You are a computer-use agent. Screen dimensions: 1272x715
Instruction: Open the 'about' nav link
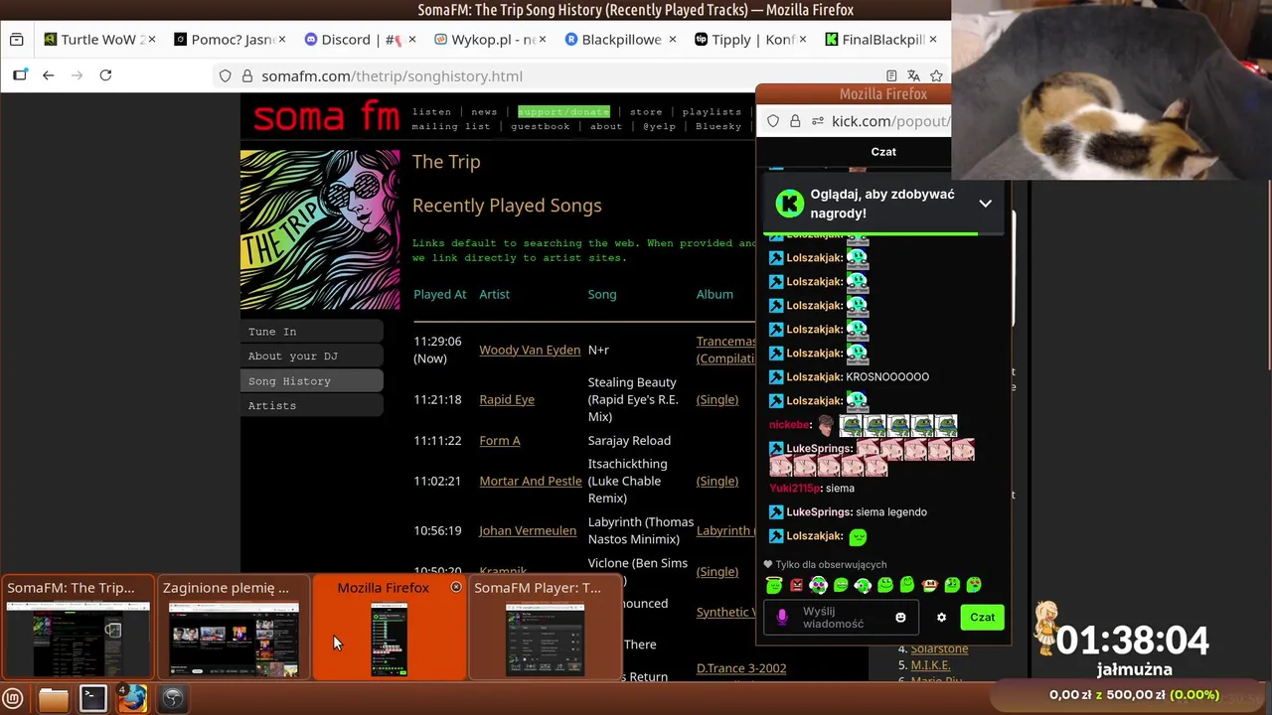pyautogui.click(x=606, y=126)
